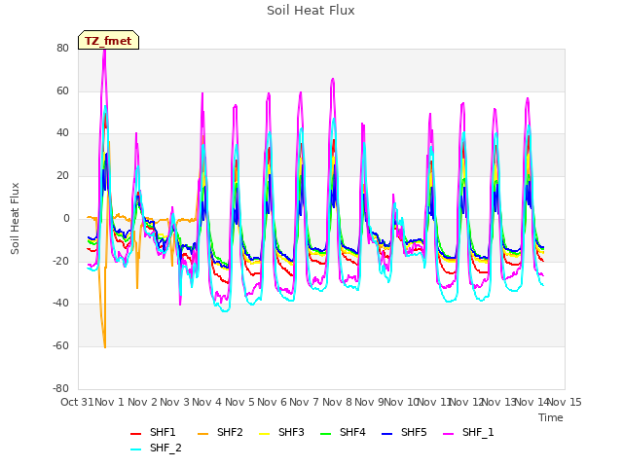The width and height of the screenshot is (623, 467).
Task: Click the -40 y-axis tick label
Action: coord(60,304)
